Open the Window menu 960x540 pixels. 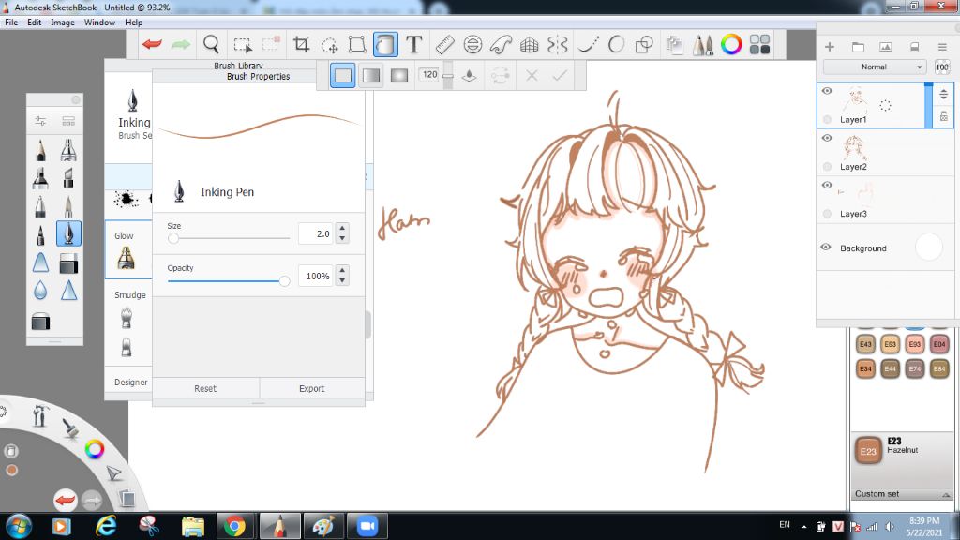(x=99, y=22)
